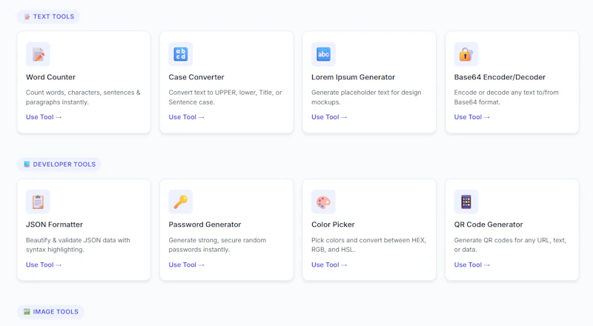Click the Lorem Ipsum Generator title
The width and height of the screenshot is (593, 326).
(354, 77)
